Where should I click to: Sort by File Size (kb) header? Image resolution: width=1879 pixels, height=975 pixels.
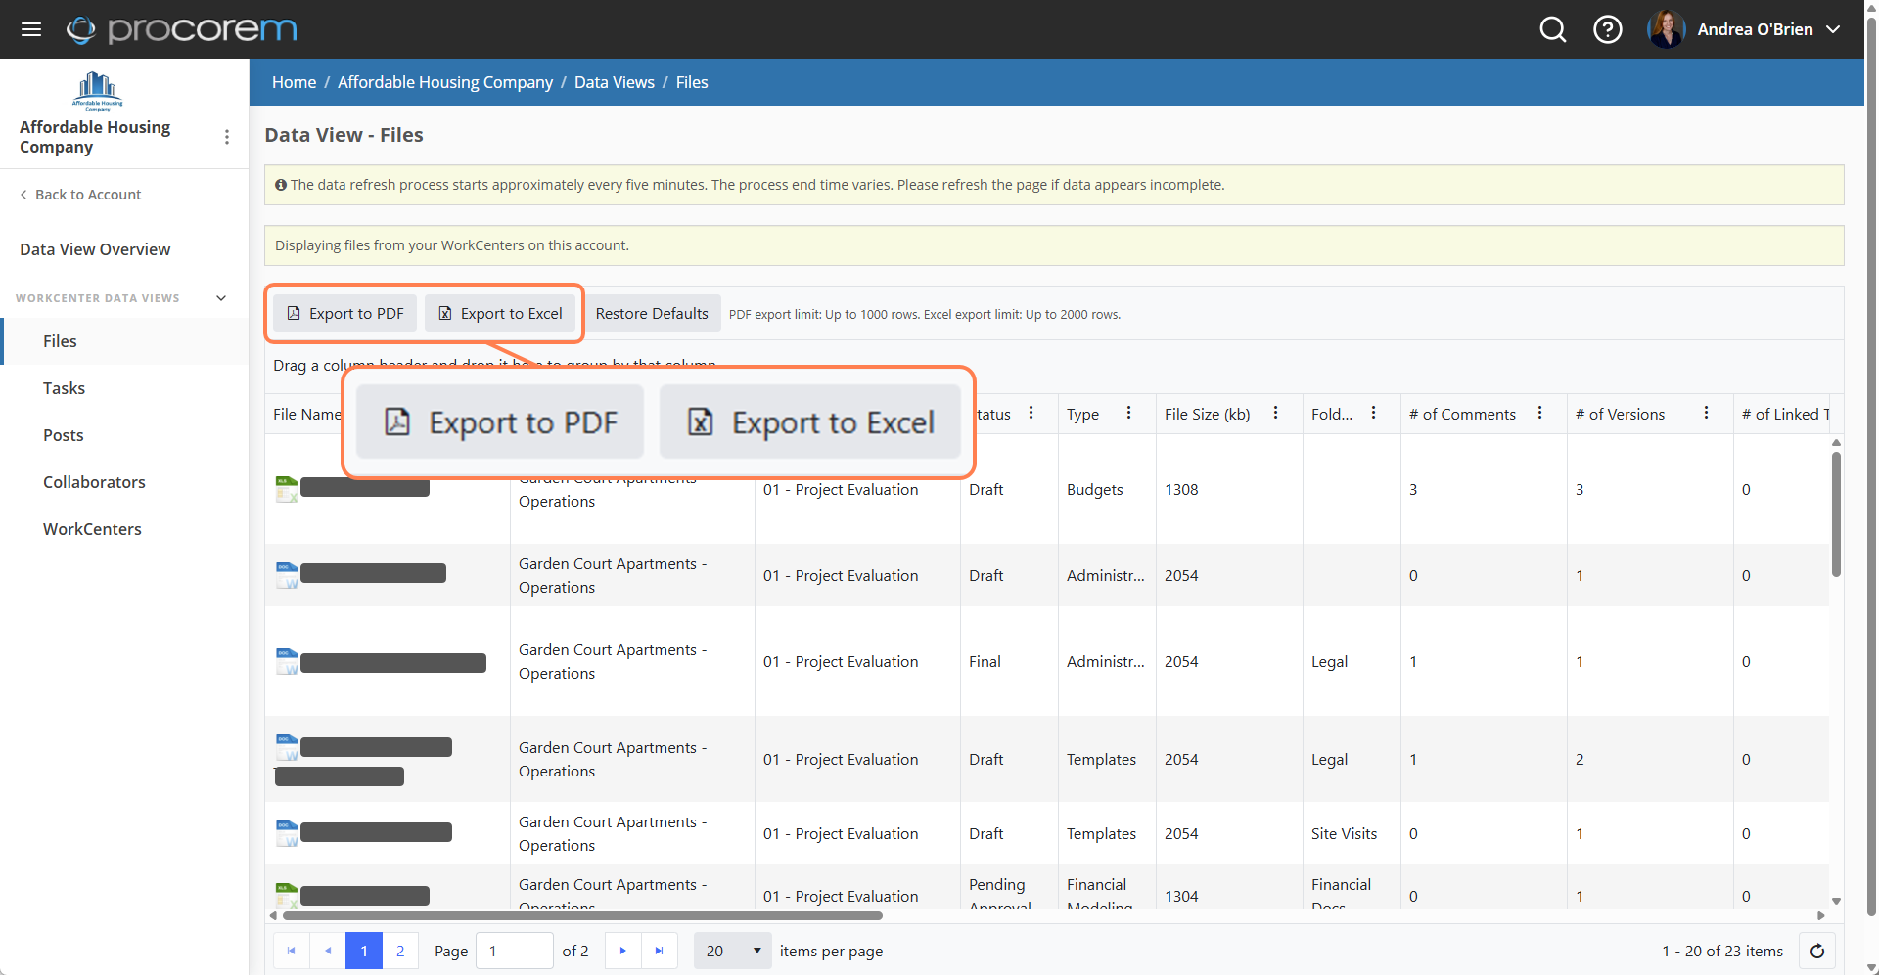(x=1207, y=415)
